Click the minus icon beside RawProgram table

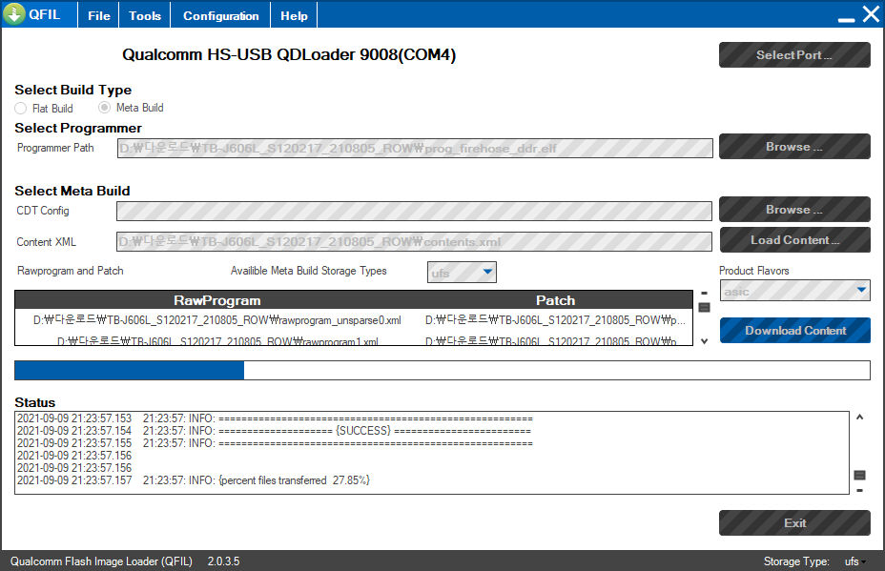[704, 294]
